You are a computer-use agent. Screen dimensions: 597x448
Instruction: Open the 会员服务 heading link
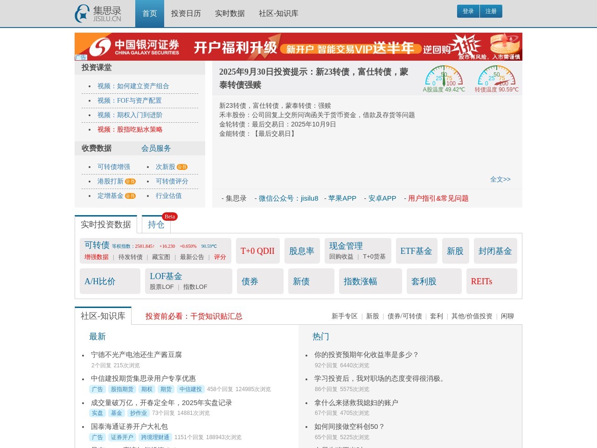(x=156, y=148)
